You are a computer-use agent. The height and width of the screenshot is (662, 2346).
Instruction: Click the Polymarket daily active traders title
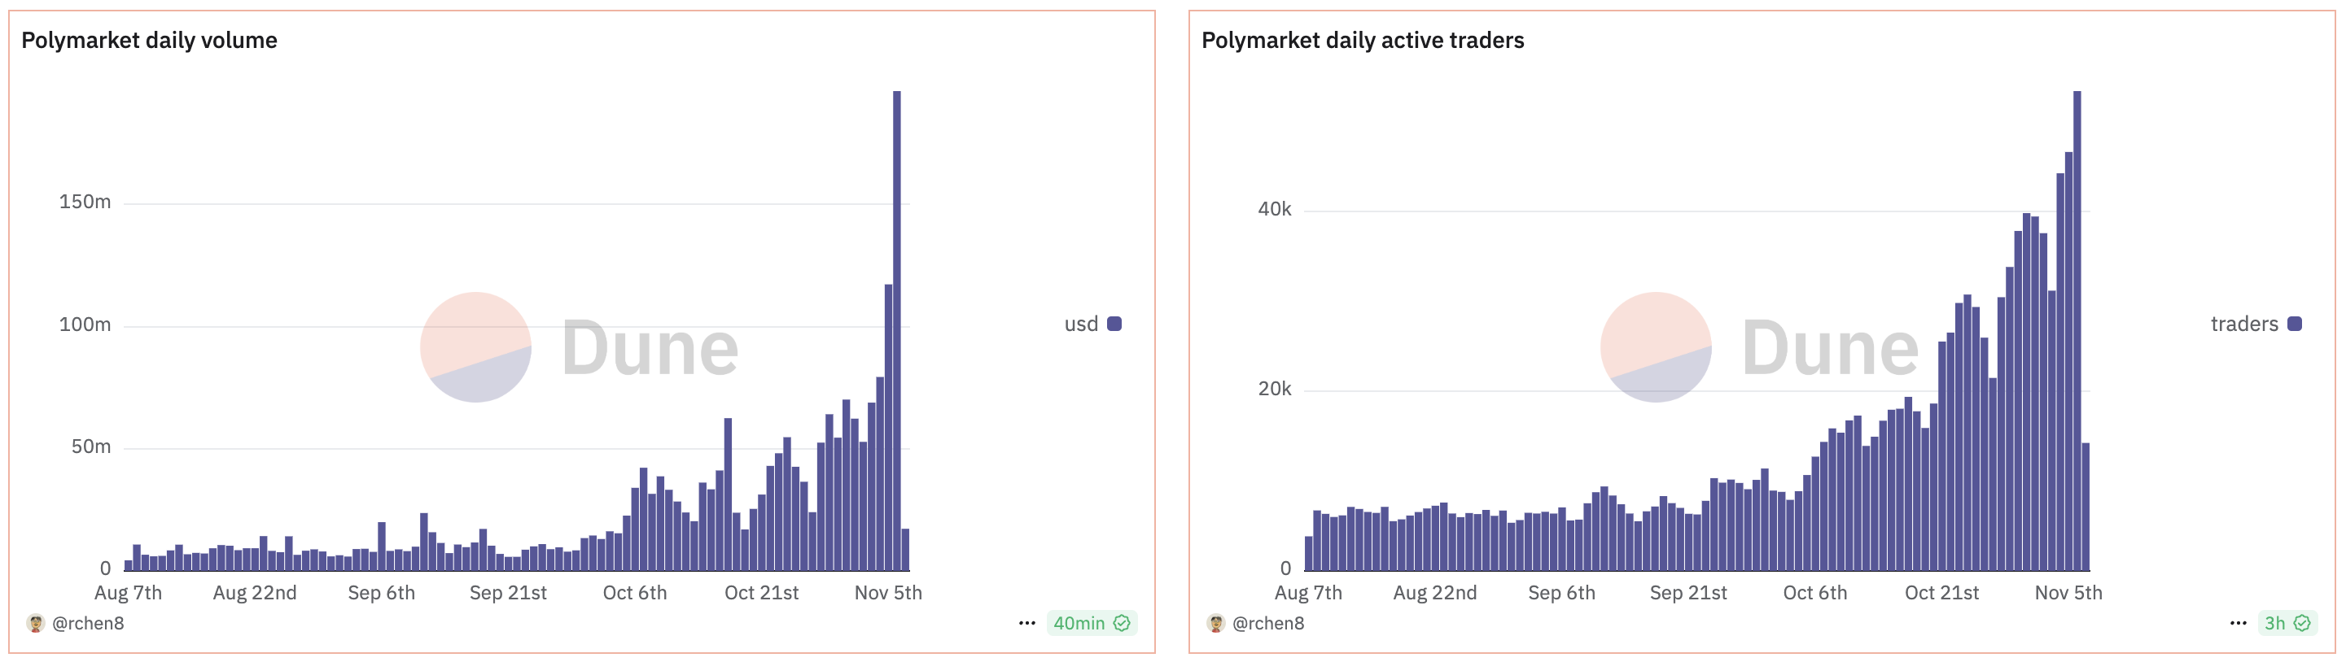coord(1363,40)
